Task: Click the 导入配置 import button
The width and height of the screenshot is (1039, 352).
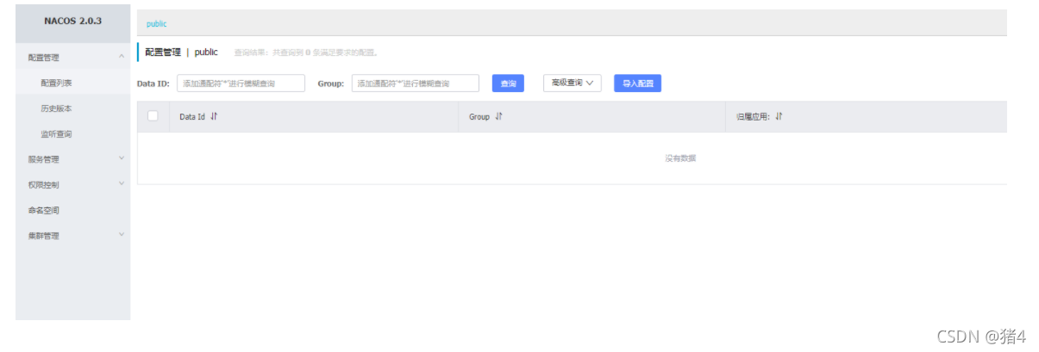Action: [637, 83]
